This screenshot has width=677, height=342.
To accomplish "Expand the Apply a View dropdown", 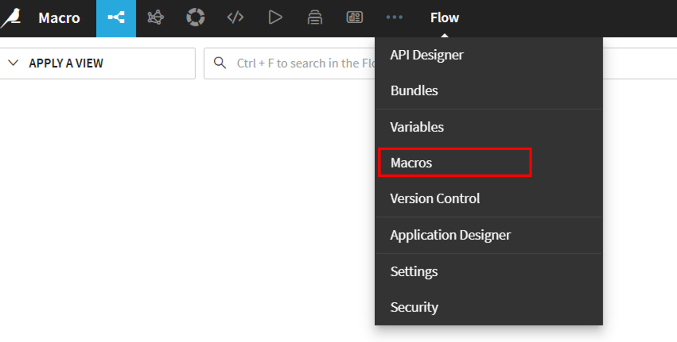I will (x=97, y=63).
